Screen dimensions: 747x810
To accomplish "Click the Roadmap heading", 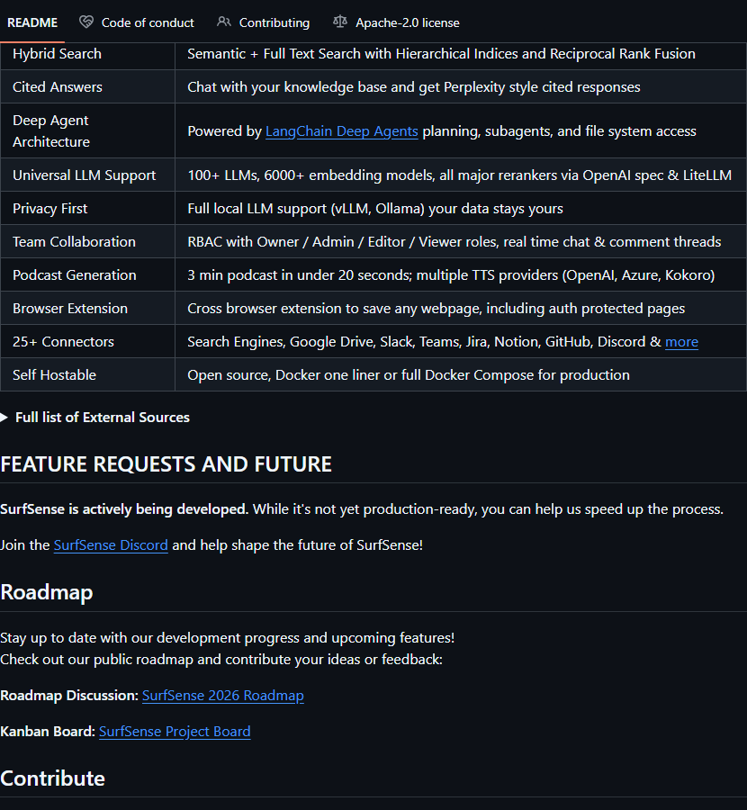I will point(47,591).
